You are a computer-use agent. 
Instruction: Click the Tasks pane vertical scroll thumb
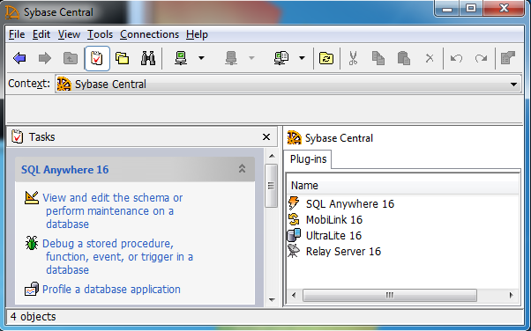(x=272, y=186)
